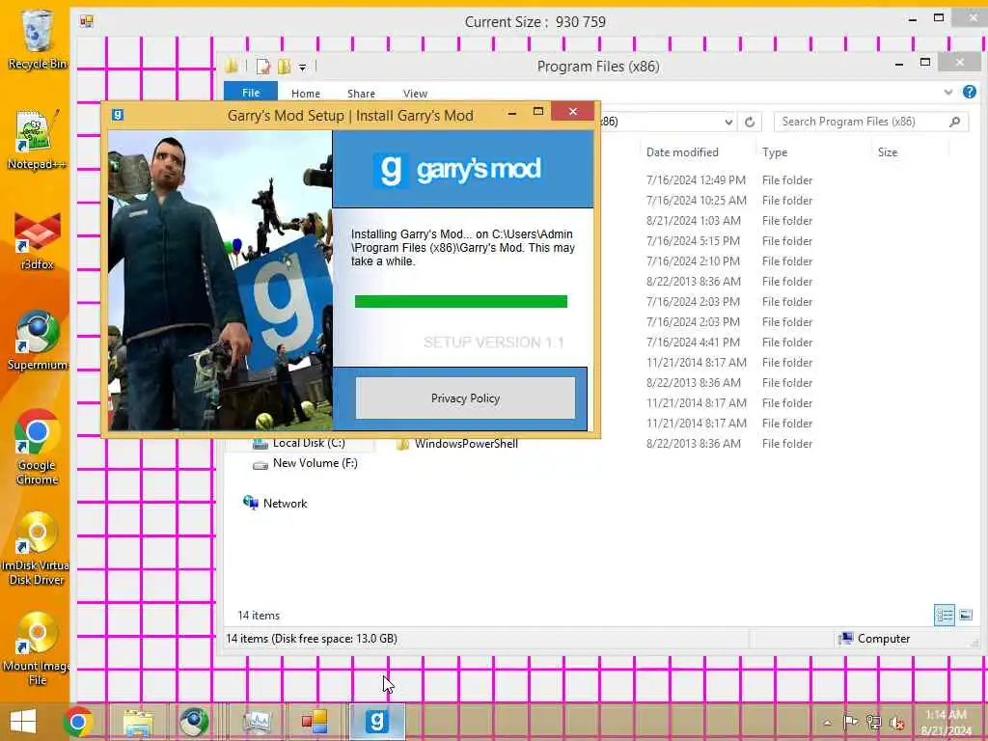Open the address bar history dropdown

[728, 122]
